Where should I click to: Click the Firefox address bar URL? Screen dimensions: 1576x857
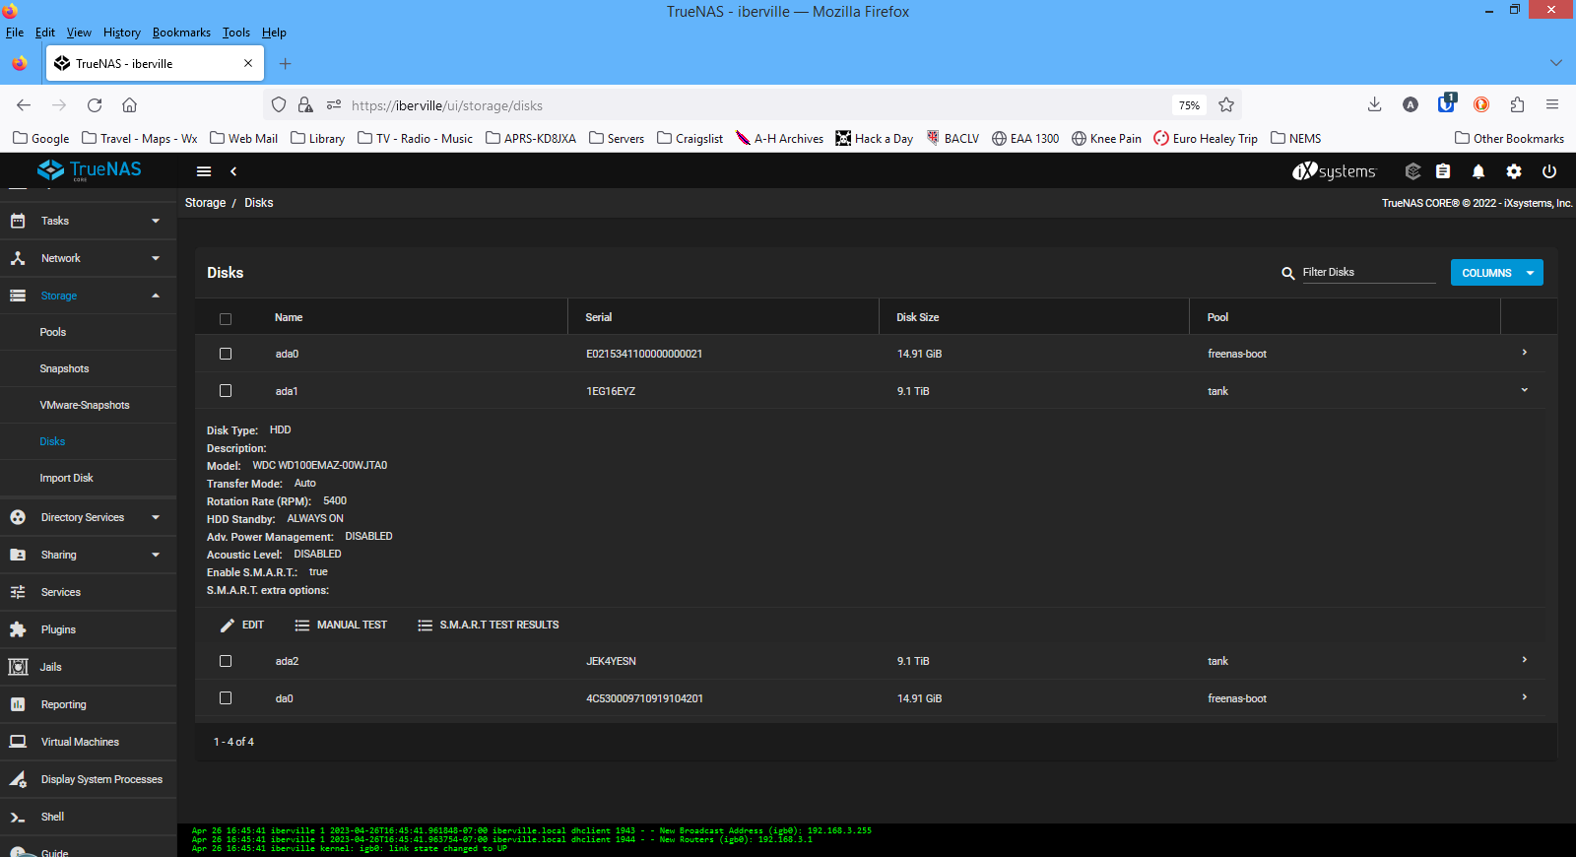point(446,105)
